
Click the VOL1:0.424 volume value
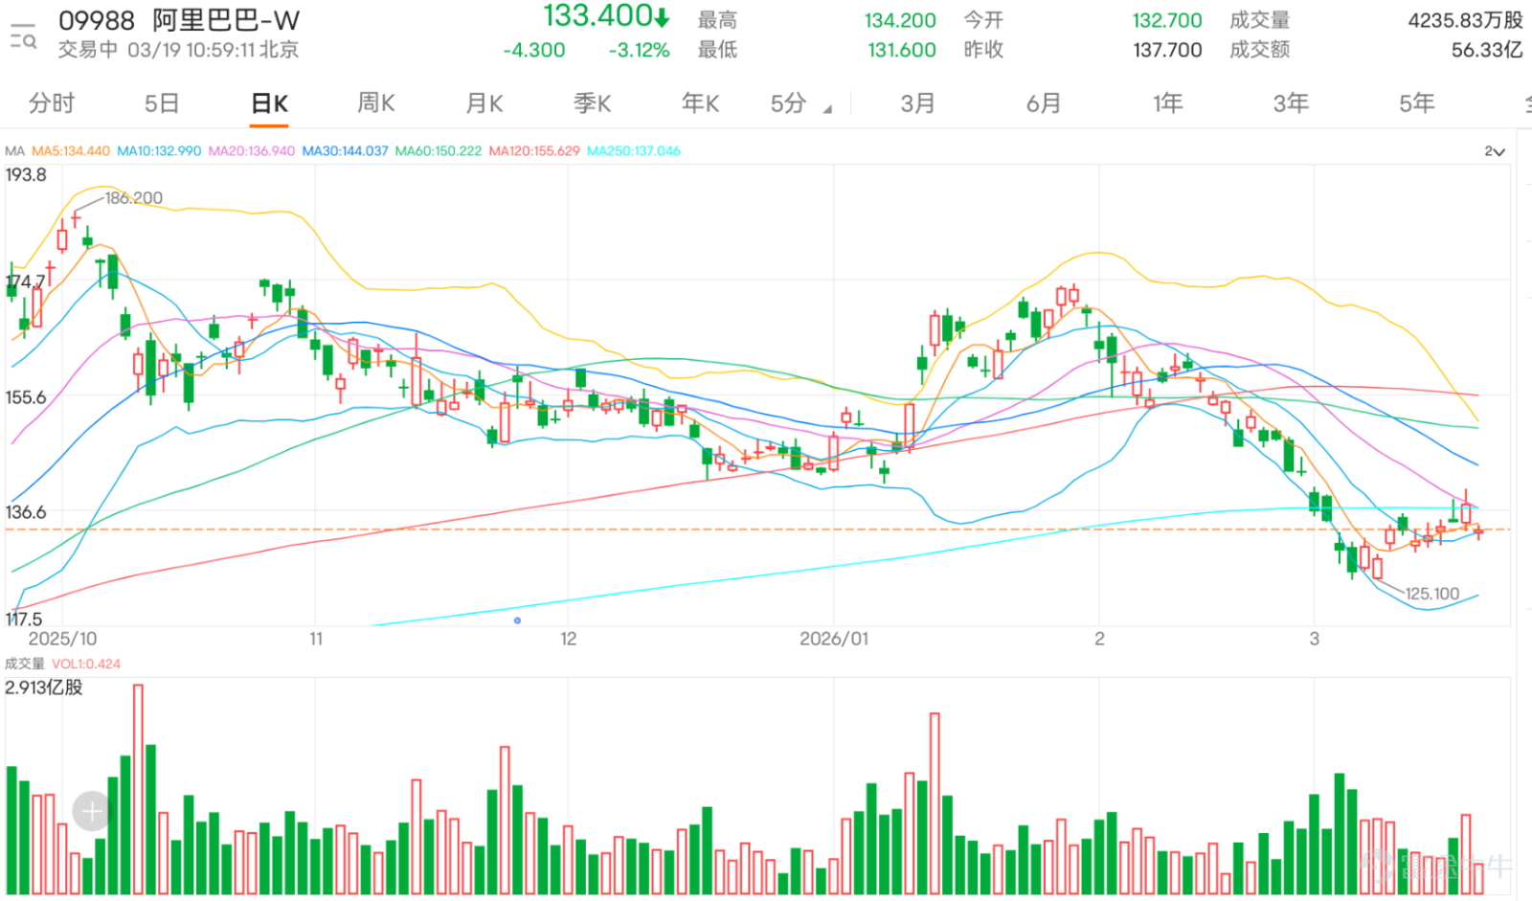(x=86, y=664)
